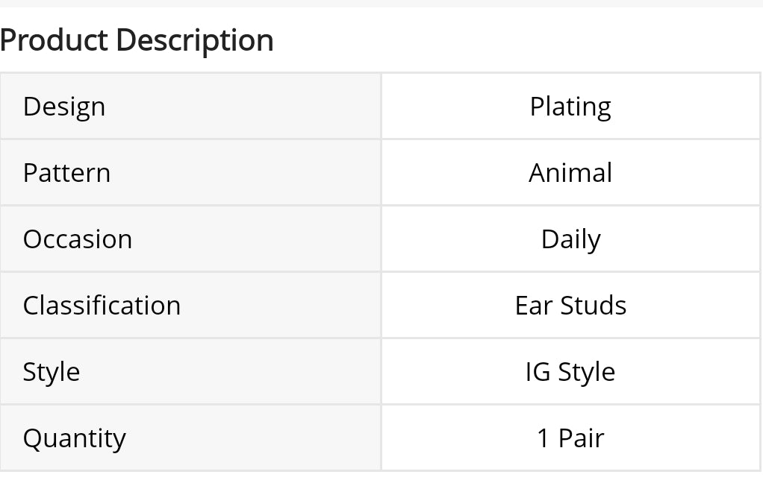Viewport: 763px width, 486px height.
Task: Click the Product Description heading
Action: click(x=137, y=40)
